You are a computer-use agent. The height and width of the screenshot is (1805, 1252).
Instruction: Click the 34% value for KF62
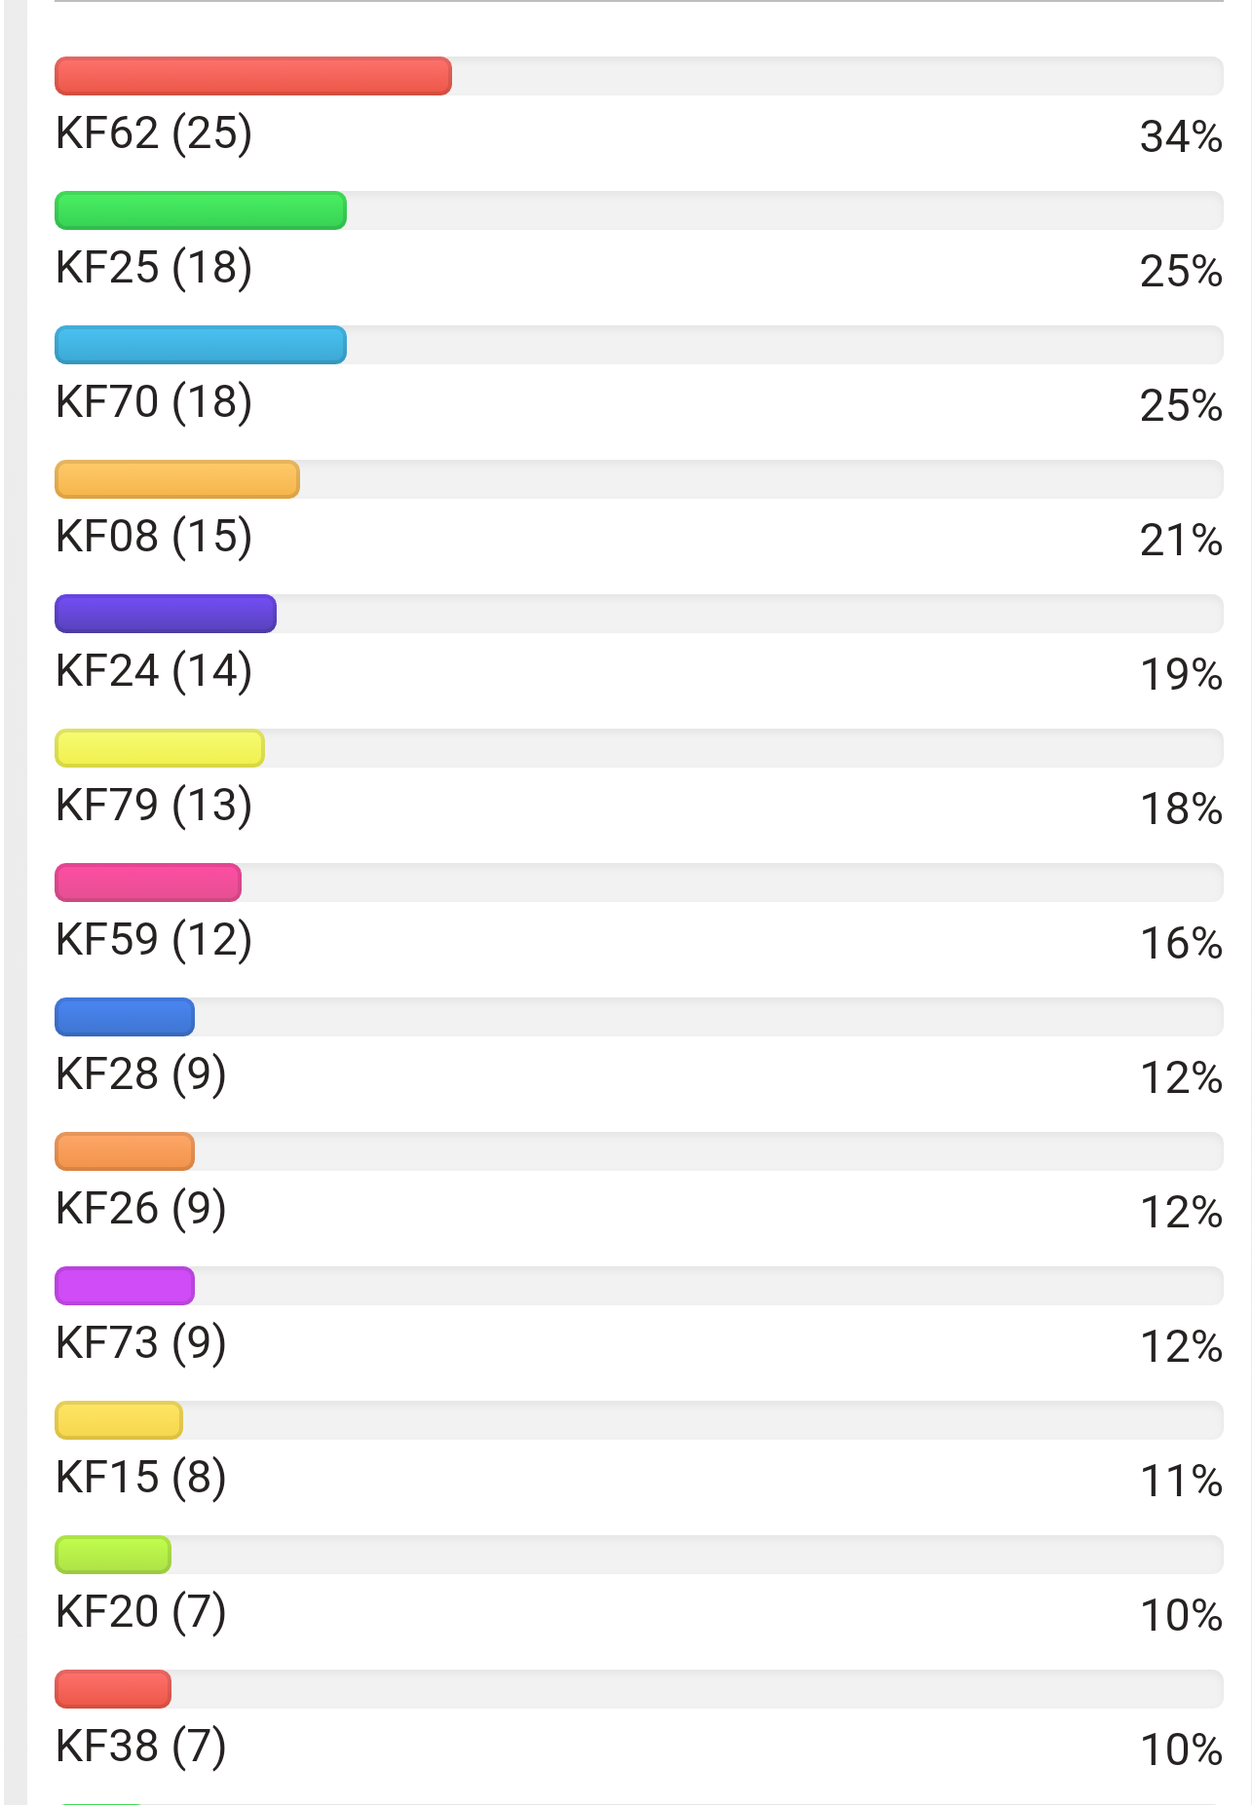coord(1181,137)
